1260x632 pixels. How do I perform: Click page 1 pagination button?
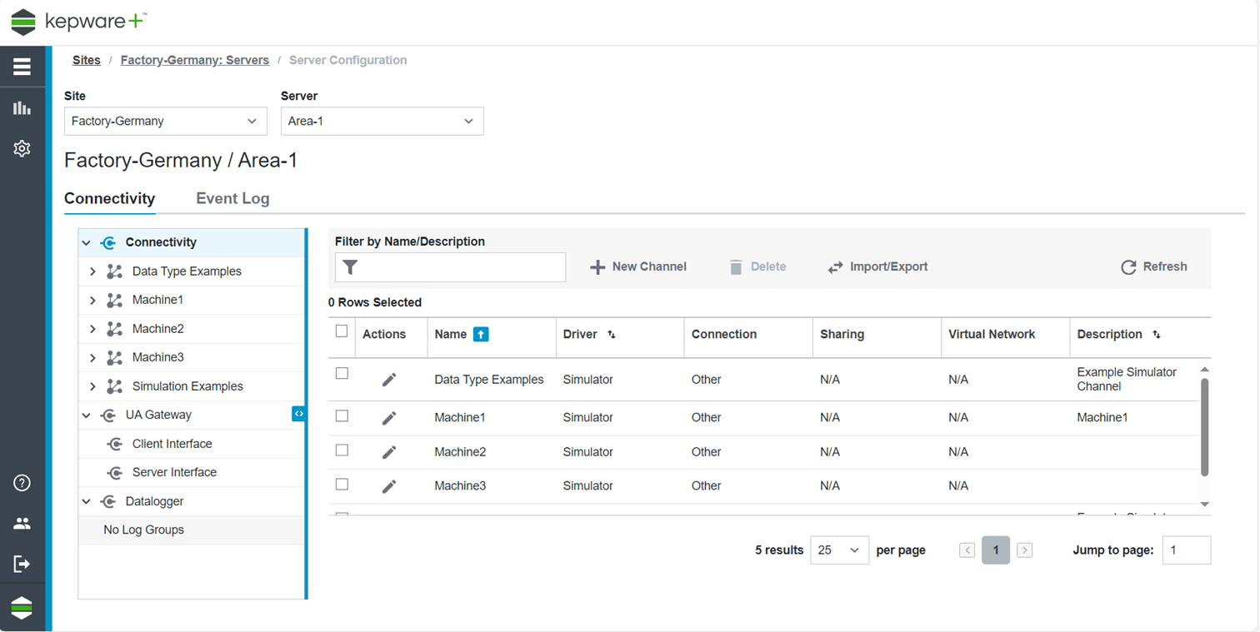[996, 550]
